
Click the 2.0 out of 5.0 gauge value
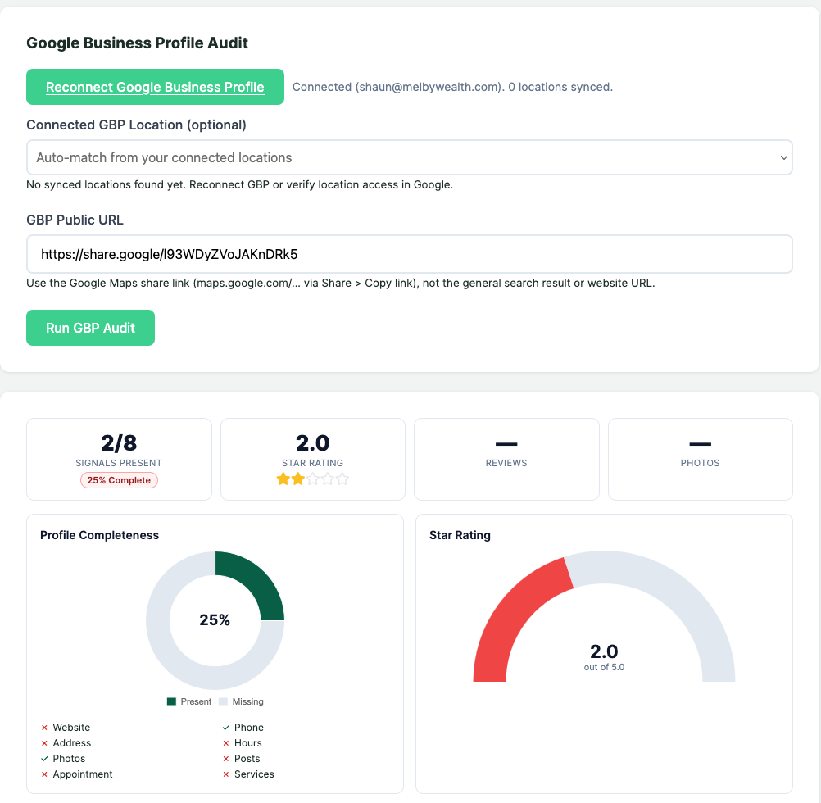coord(604,657)
